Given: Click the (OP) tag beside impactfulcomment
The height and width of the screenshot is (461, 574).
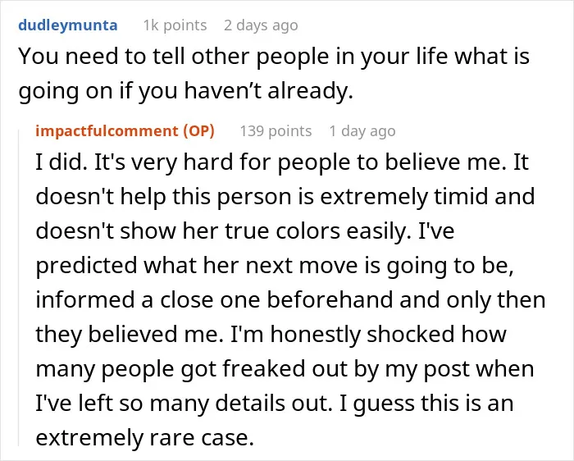Looking at the screenshot, I should 198,130.
